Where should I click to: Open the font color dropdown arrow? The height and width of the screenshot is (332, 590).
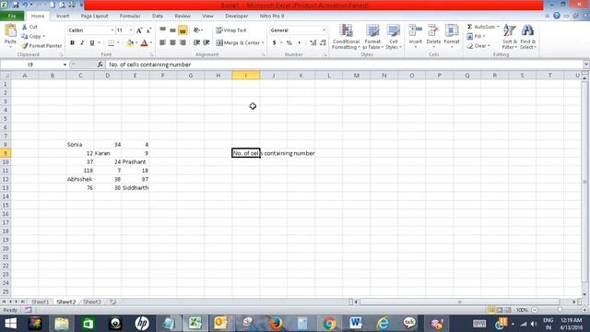[x=151, y=43]
